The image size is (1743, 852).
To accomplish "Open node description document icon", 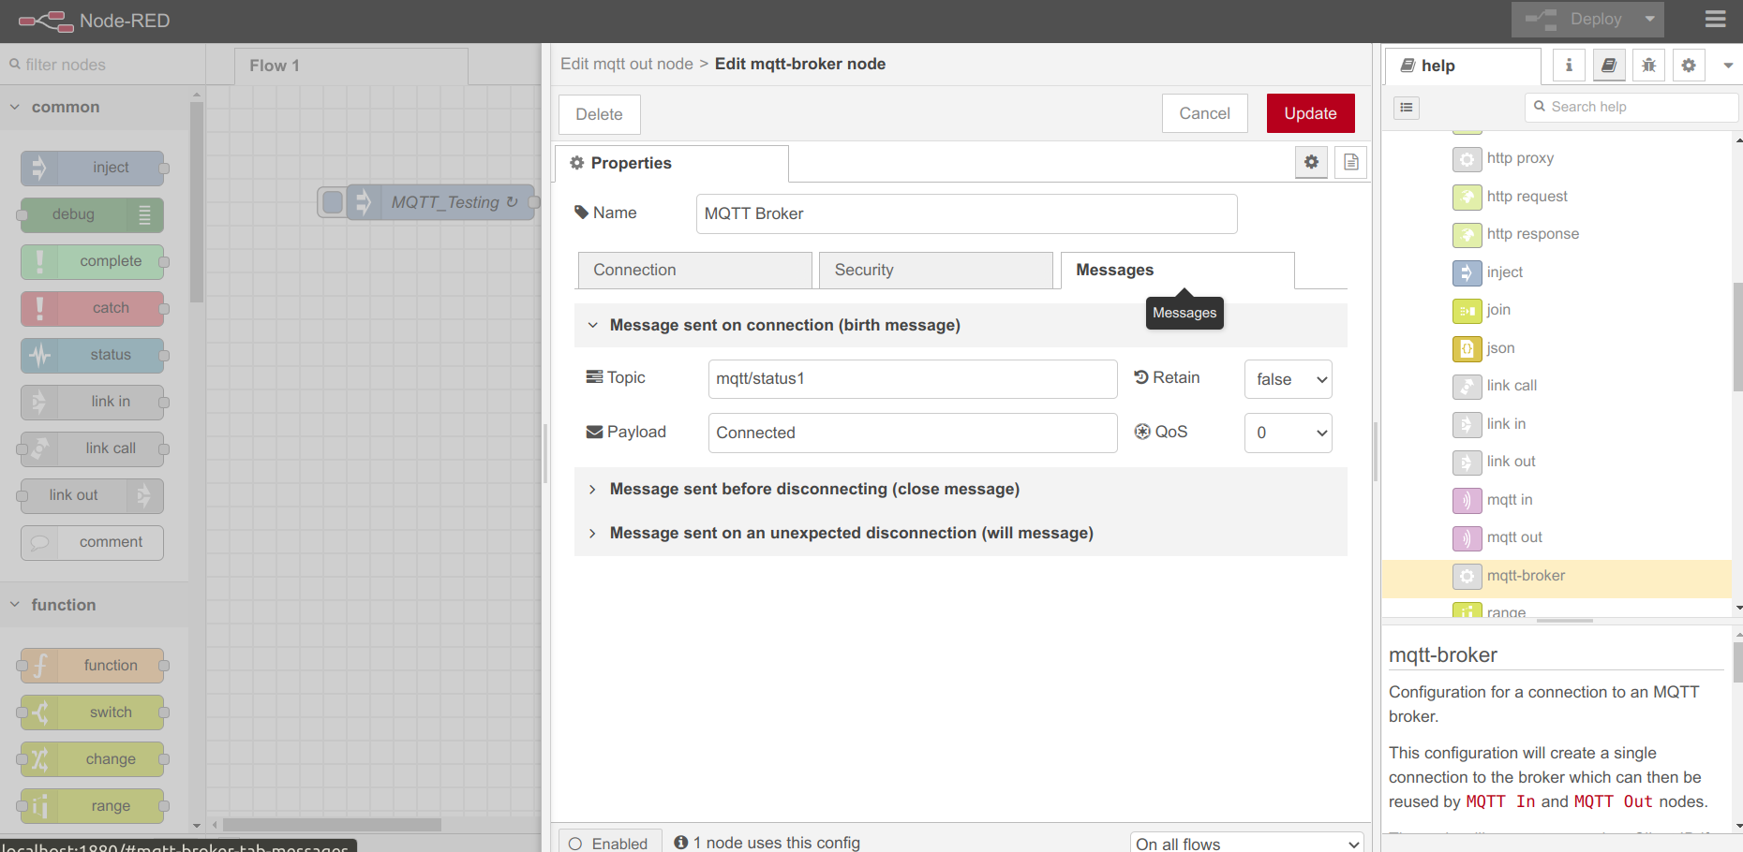I will [1350, 162].
